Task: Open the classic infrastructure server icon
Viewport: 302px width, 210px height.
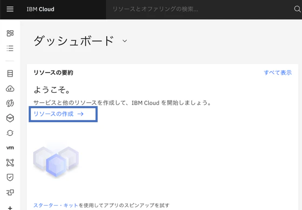Action: click(10, 73)
